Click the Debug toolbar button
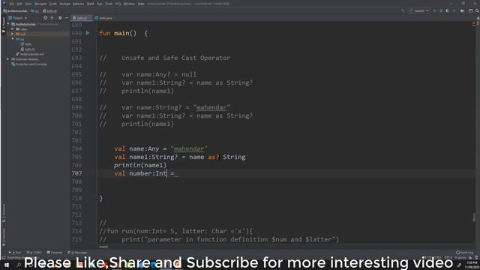Screen dimensions: 480x270 (441, 10)
